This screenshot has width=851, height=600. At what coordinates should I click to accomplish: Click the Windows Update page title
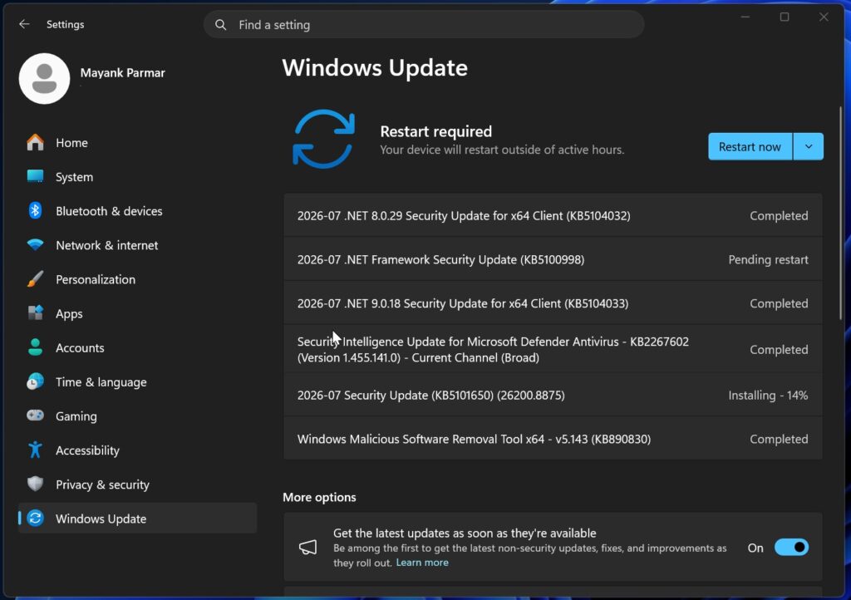[375, 68]
